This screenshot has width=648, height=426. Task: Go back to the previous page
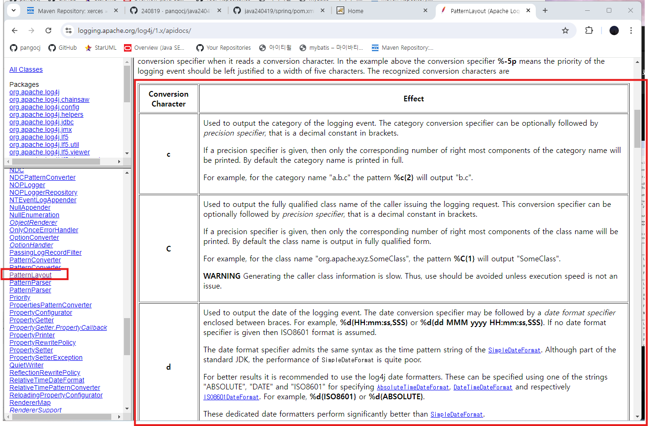point(15,30)
